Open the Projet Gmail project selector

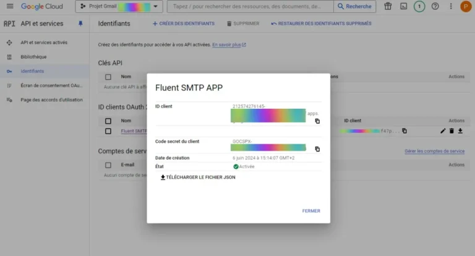[119, 6]
